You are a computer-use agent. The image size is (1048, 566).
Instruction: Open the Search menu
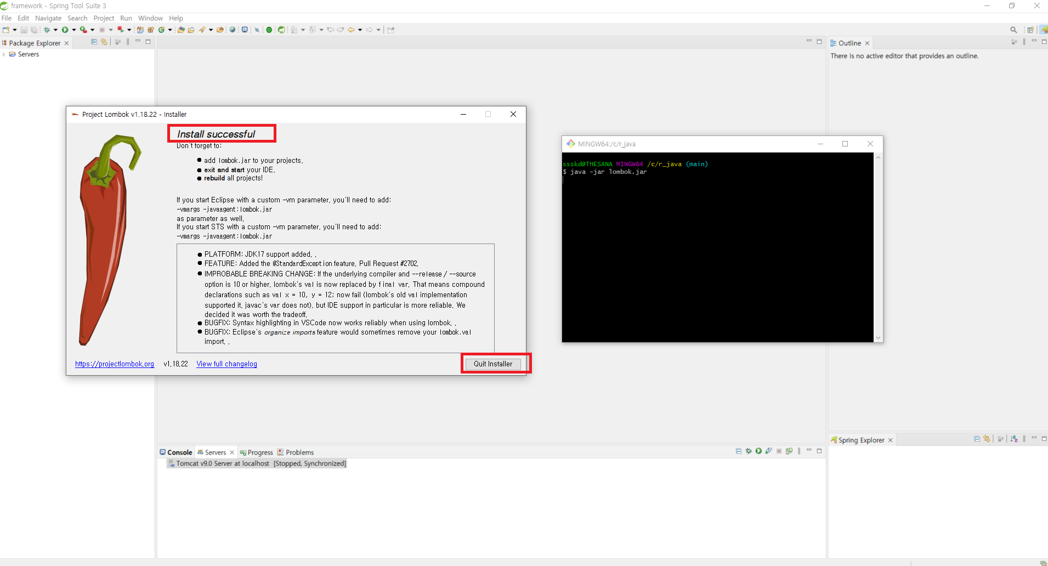click(x=77, y=18)
